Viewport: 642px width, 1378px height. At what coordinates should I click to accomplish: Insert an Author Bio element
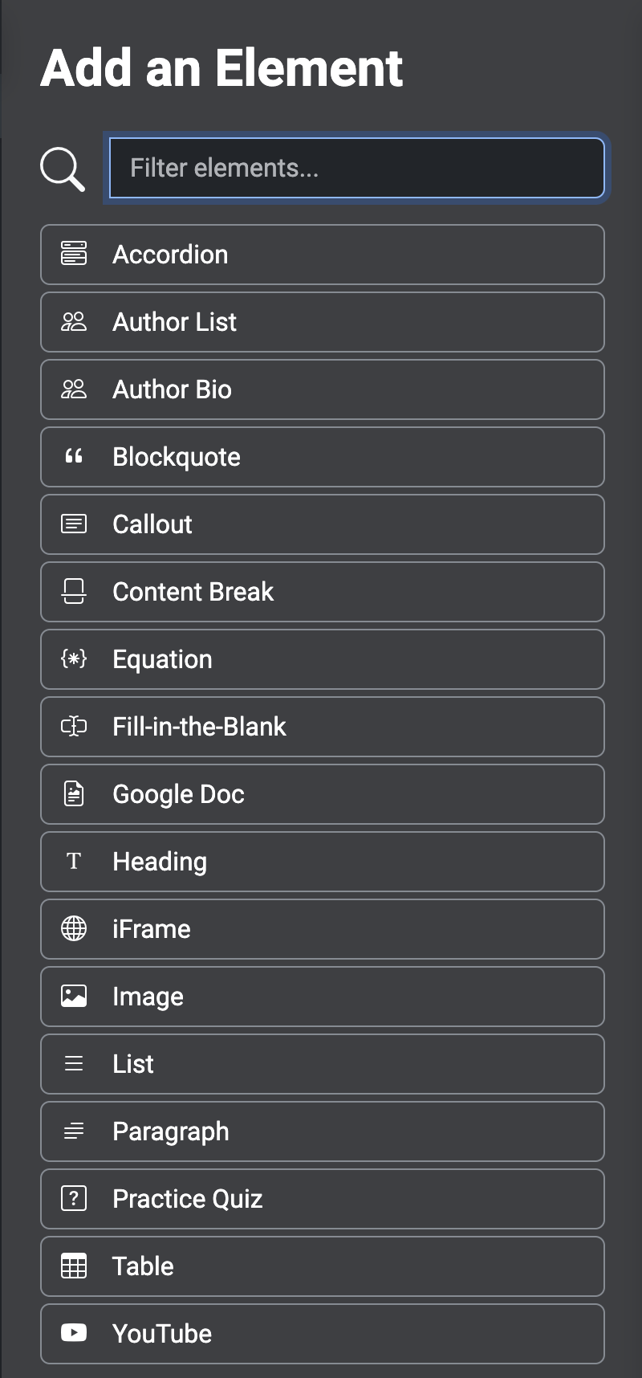(x=322, y=389)
